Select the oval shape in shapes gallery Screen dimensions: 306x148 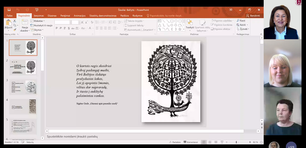pyautogui.click(x=176, y=21)
